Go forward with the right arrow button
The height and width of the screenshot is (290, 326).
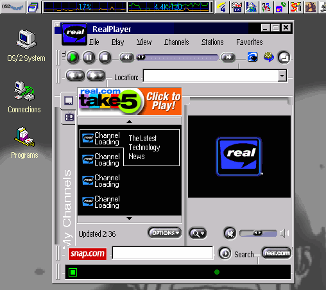(96, 75)
